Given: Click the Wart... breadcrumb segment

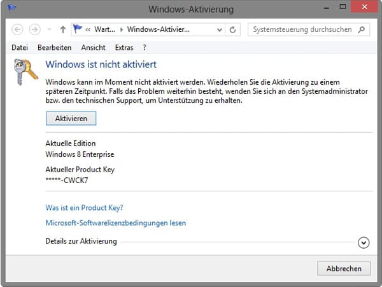Looking at the screenshot, I should 105,29.
